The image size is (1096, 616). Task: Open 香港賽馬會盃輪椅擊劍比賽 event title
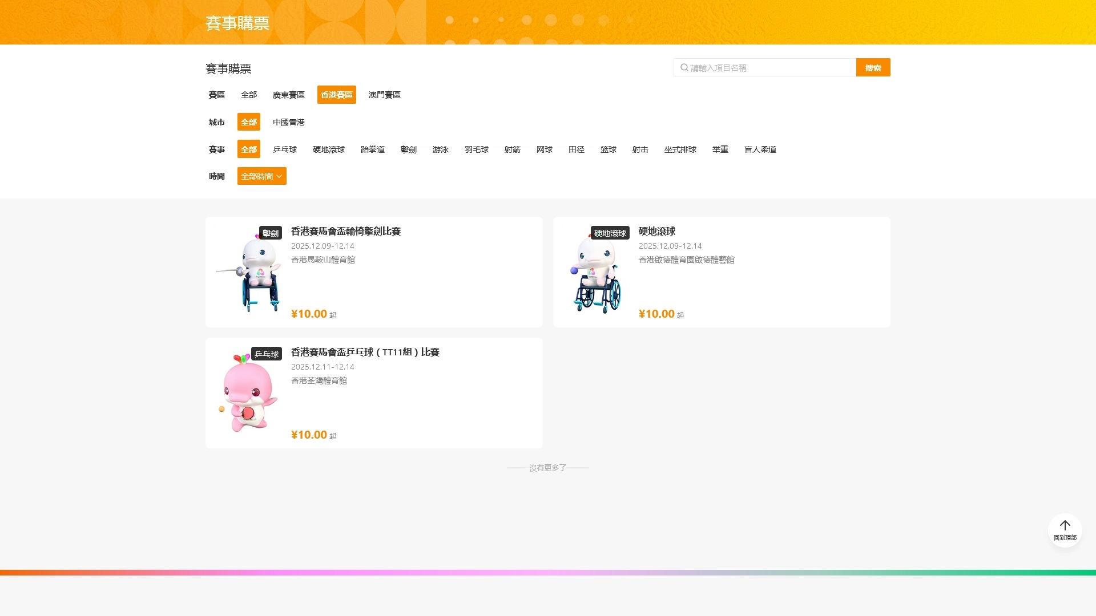345,232
